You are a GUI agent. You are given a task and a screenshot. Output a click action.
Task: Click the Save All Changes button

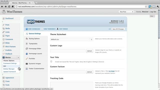pos(118,29)
